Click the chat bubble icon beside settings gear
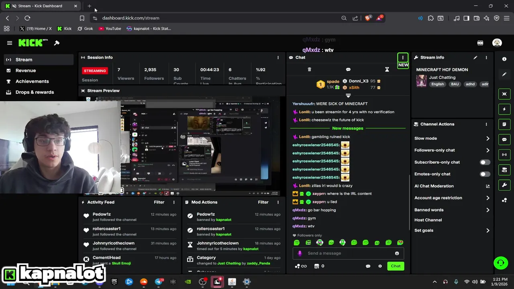This screenshot has height=289, width=514. 368,266
